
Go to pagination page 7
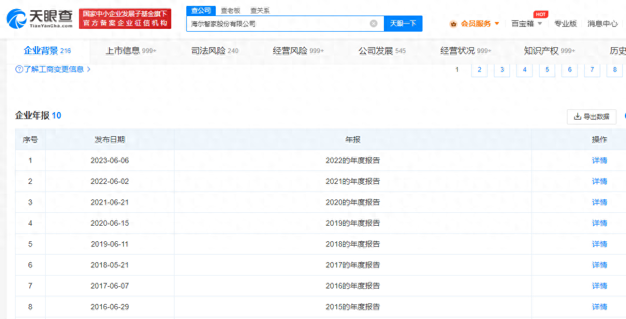point(592,69)
